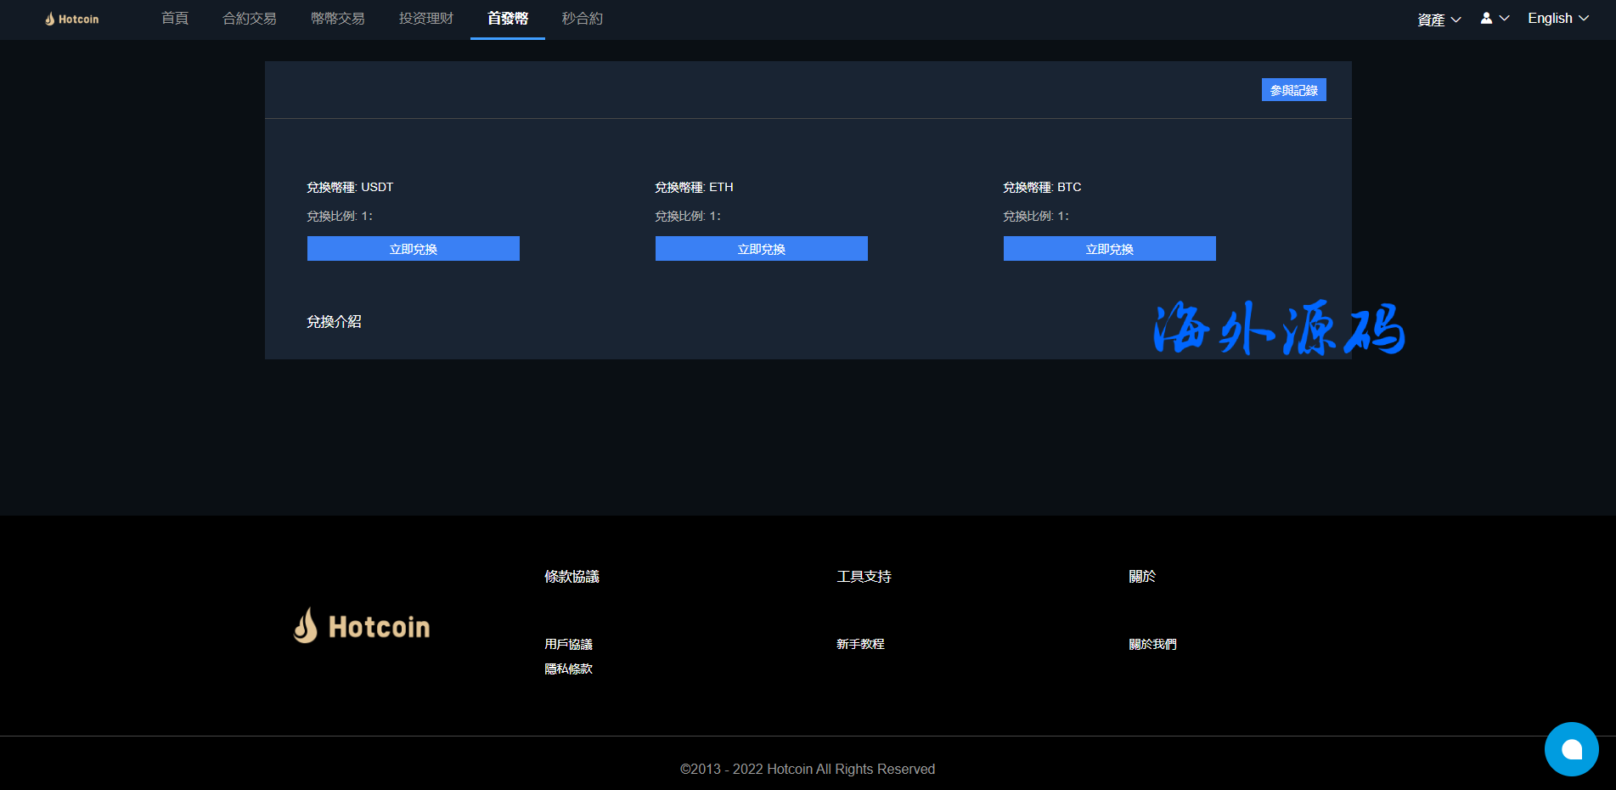Open the user account profile icon
This screenshot has height=790, width=1616.
coord(1486,18)
